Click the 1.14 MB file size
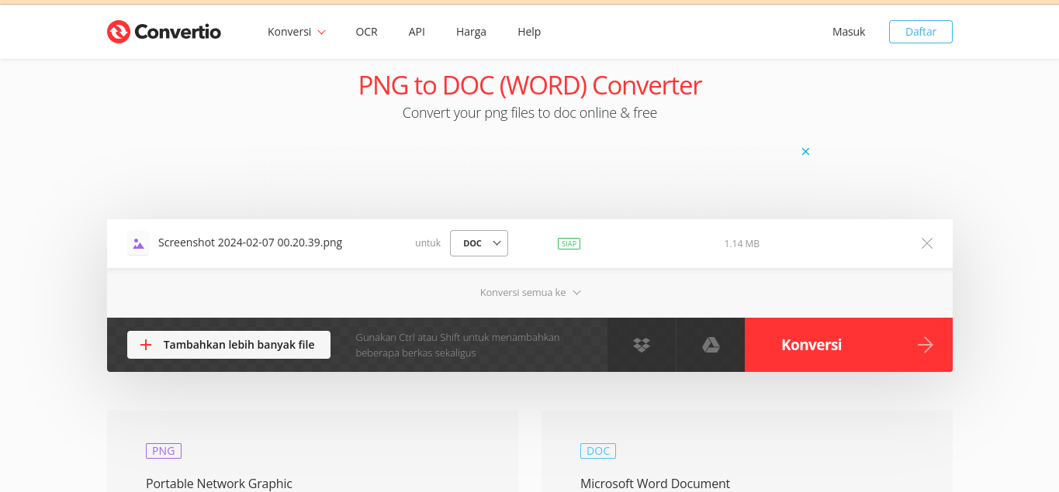The height and width of the screenshot is (492, 1059). 742,243
